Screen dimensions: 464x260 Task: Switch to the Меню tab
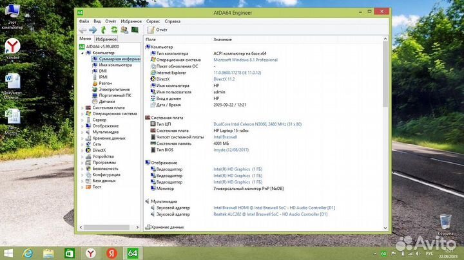pyautogui.click(x=85, y=39)
